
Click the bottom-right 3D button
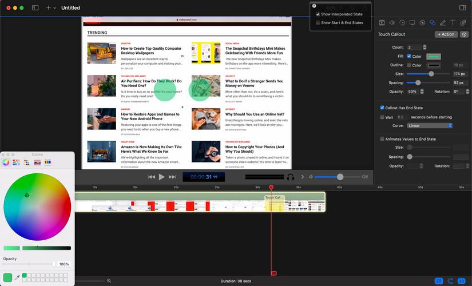pyautogui.click(x=462, y=281)
